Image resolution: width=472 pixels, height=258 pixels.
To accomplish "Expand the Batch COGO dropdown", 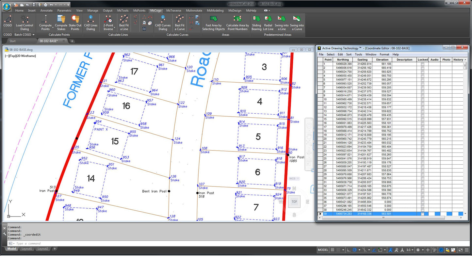I will click(33, 35).
